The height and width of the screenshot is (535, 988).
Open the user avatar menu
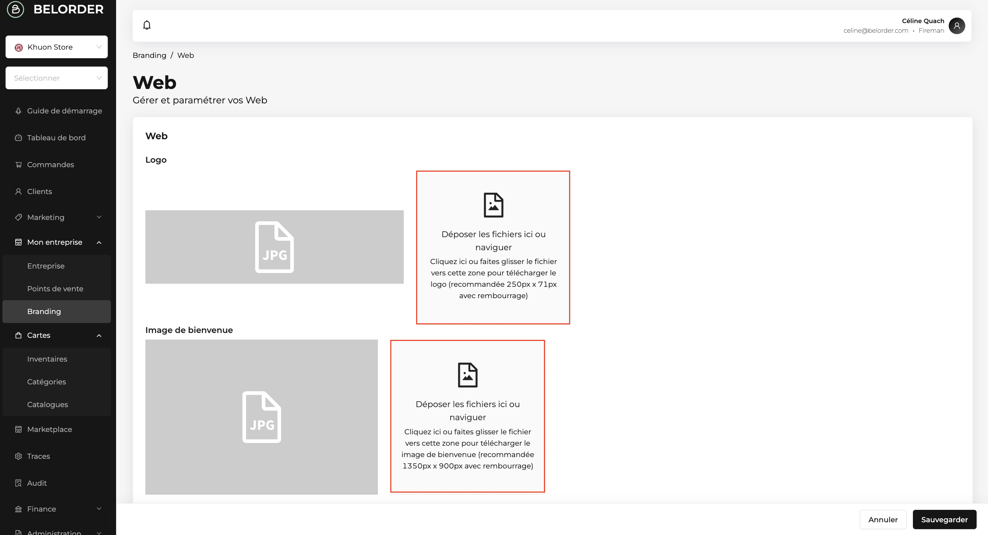pyautogui.click(x=957, y=26)
